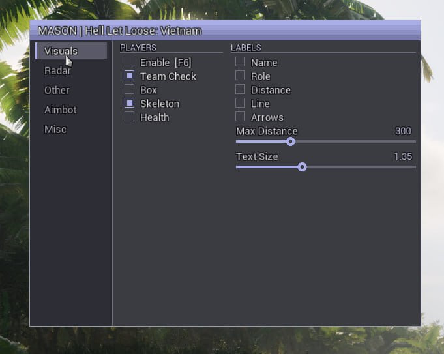Image resolution: width=444 pixels, height=354 pixels.
Task: Uncheck the Team Check option
Action: click(x=129, y=76)
